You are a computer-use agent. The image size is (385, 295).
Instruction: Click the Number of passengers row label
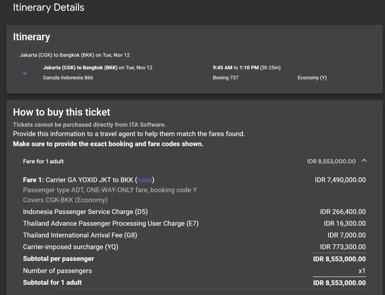point(57,271)
